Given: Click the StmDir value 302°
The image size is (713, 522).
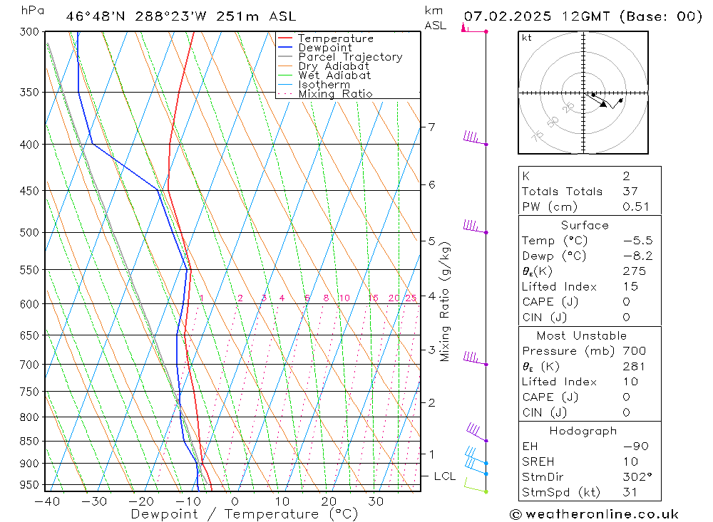Looking at the screenshot, I should 637,476.
